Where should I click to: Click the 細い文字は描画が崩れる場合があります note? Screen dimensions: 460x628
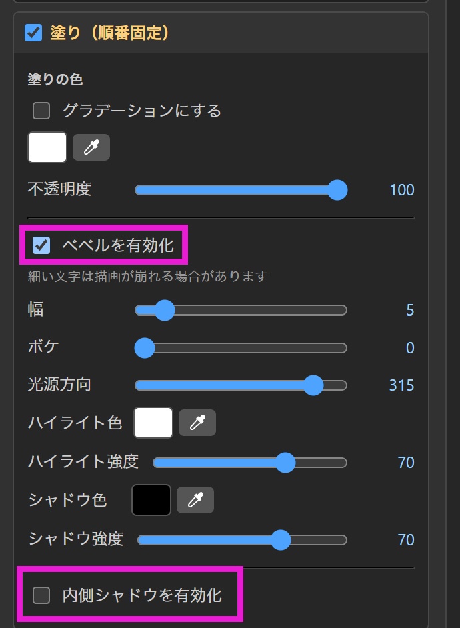tap(148, 277)
